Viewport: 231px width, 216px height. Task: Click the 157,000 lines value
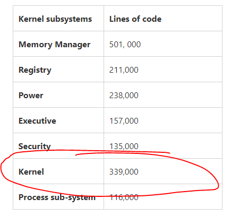(124, 121)
